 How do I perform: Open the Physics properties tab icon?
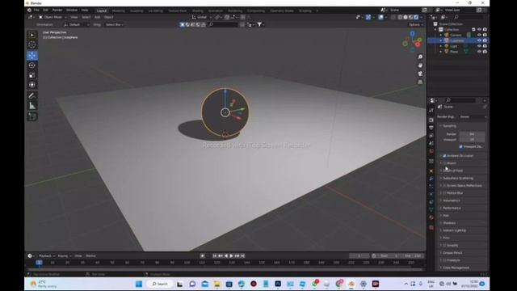[x=431, y=194]
